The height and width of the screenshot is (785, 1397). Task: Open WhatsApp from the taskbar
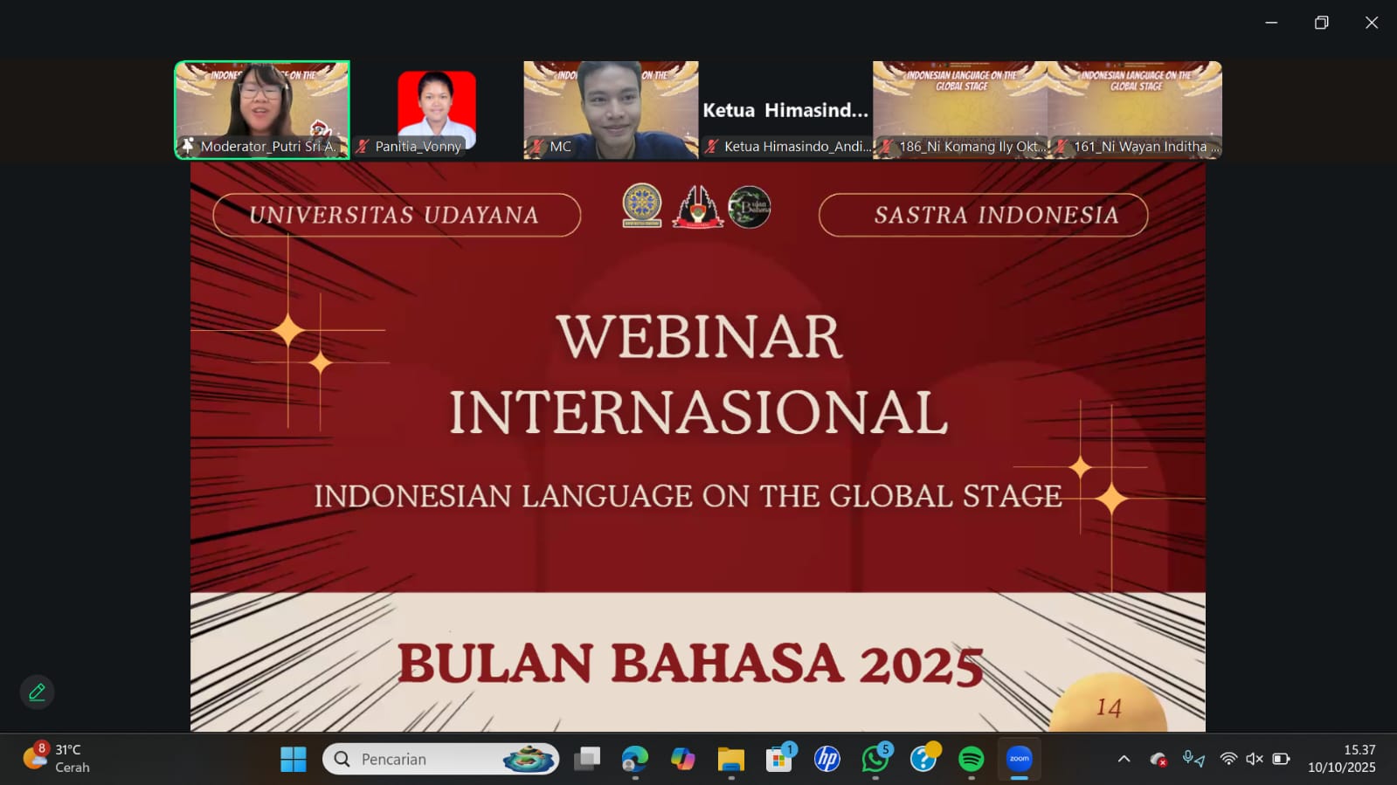[875, 759]
